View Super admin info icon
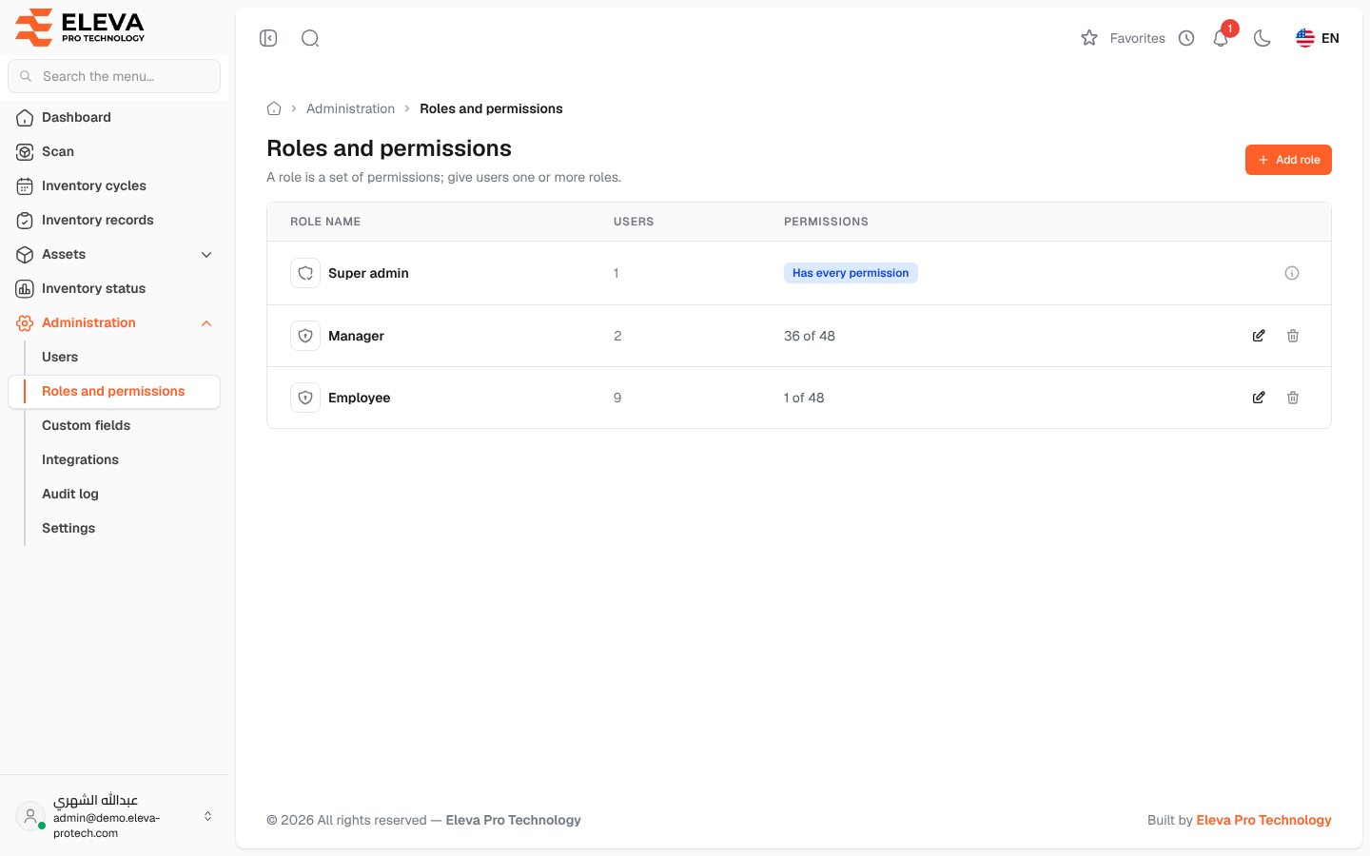The width and height of the screenshot is (1370, 856). pos(1292,273)
